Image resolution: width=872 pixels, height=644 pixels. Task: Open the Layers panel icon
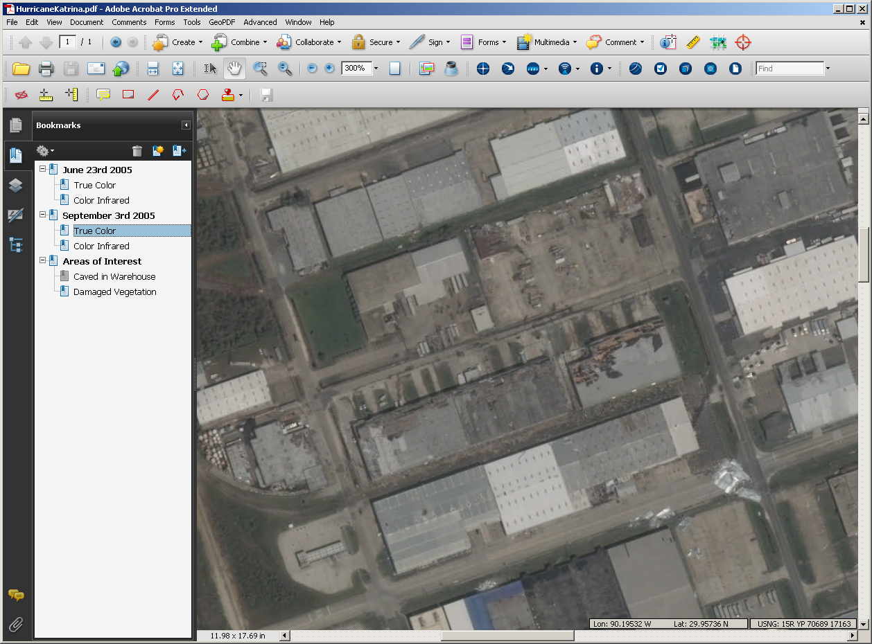(15, 185)
